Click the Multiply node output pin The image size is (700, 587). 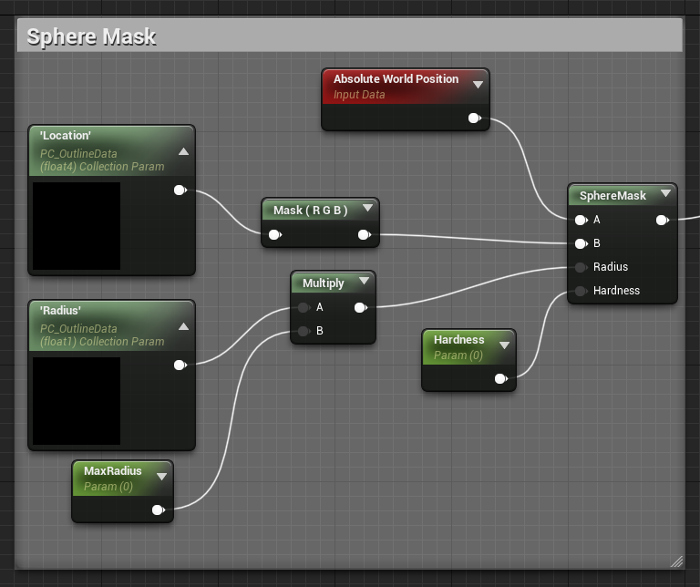360,307
